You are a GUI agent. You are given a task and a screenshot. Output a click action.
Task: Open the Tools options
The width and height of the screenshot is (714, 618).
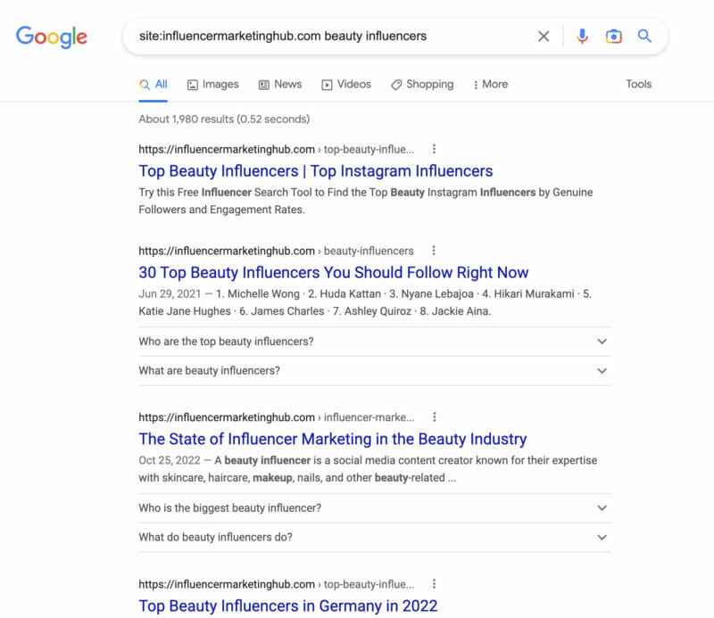pos(639,84)
